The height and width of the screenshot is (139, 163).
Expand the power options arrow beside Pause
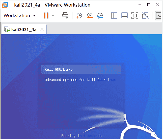[53, 16]
